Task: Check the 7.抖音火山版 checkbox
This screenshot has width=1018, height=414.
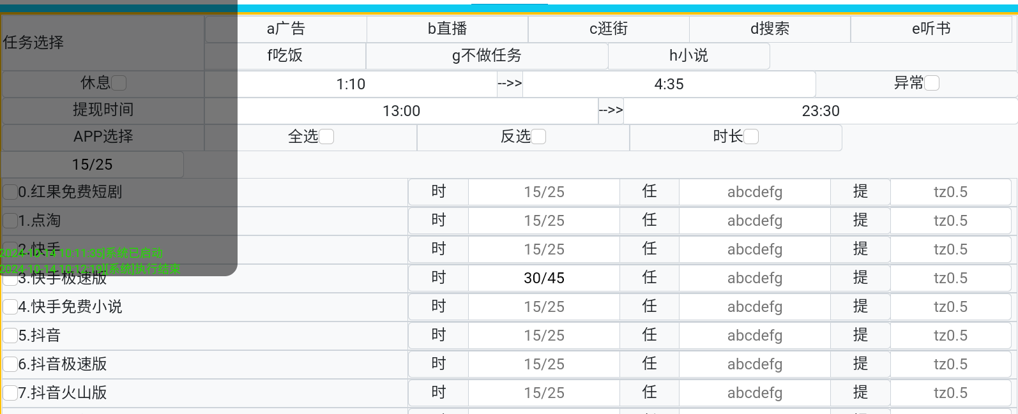Action: coord(10,393)
